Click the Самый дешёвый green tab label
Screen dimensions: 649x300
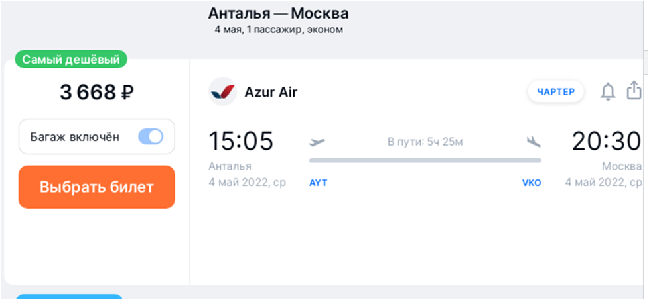pos(71,60)
